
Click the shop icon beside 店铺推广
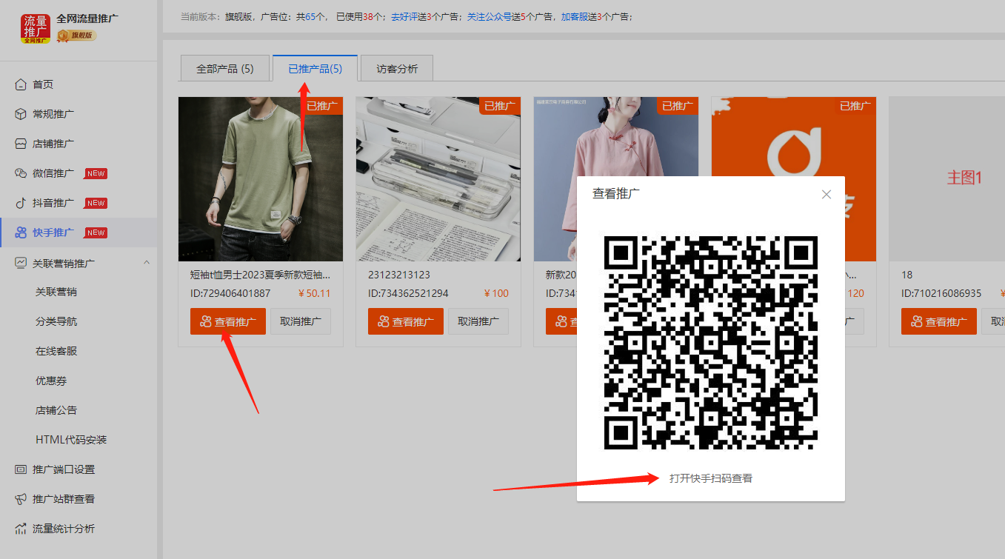[21, 144]
